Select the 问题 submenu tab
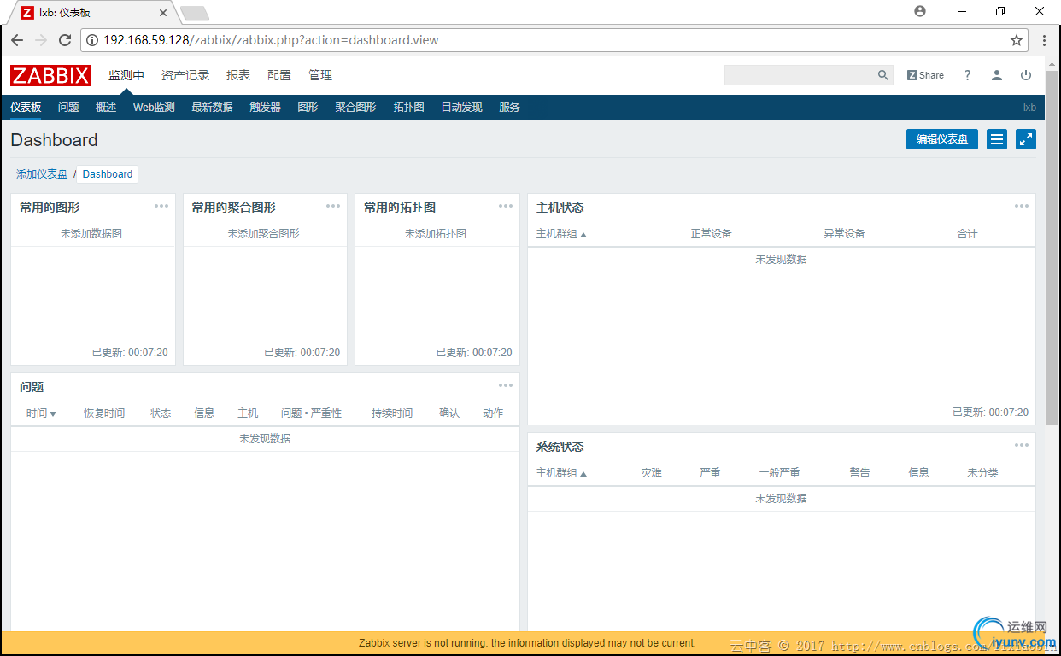The width and height of the screenshot is (1061, 656). (x=68, y=108)
